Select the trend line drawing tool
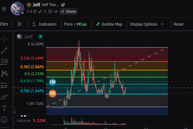This screenshot has height=129, width=193. coord(4,51)
